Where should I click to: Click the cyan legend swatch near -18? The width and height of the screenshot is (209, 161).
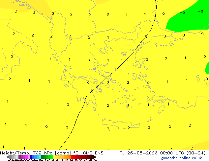point(40,157)
